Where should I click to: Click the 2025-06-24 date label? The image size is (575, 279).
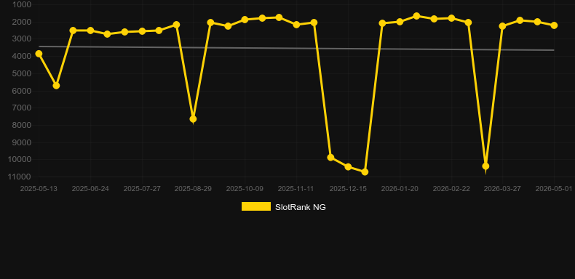[x=90, y=189]
